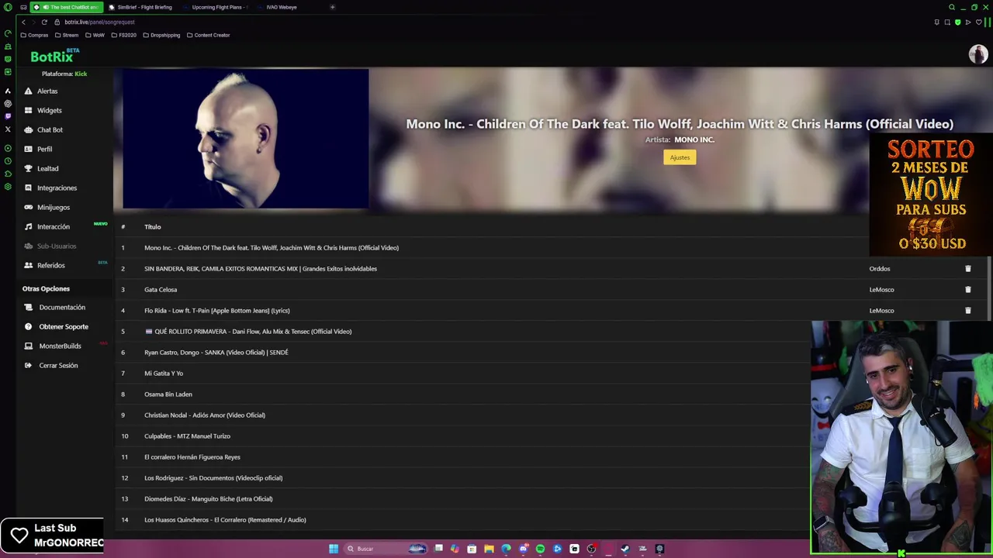
Task: Click the BotRix logo
Action: tap(54, 56)
